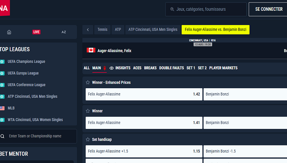Bet Felix Auger-Aliassime at 1.42 enhanced

pyautogui.click(x=144, y=94)
